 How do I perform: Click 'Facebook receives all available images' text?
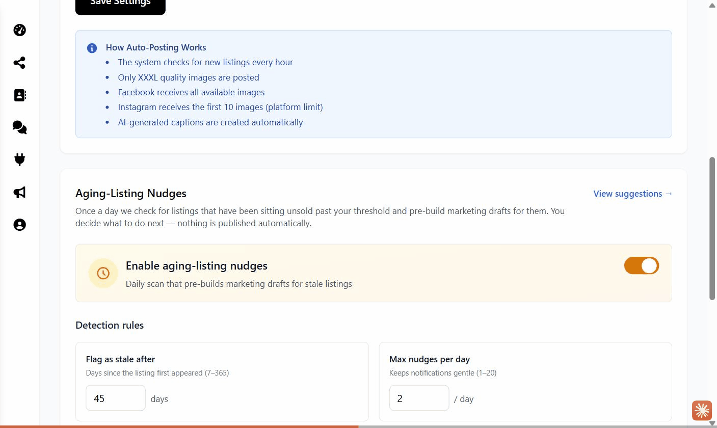pos(191,92)
